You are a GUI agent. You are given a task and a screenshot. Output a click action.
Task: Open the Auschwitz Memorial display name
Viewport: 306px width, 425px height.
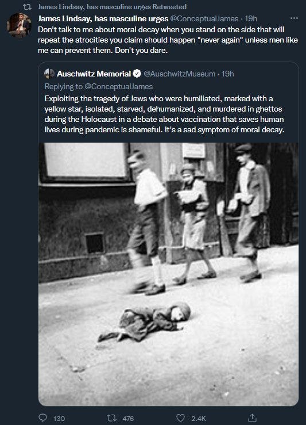coord(94,74)
